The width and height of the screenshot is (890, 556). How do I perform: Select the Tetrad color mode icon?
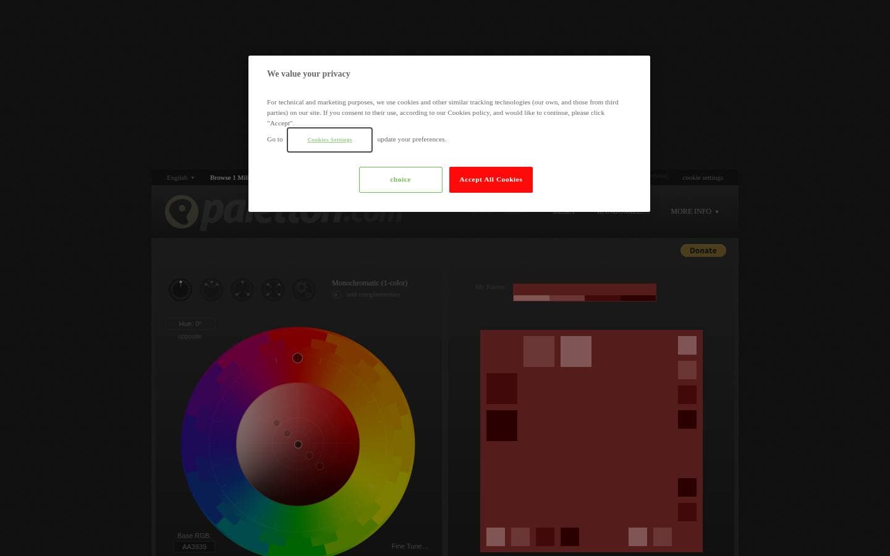pos(273,289)
